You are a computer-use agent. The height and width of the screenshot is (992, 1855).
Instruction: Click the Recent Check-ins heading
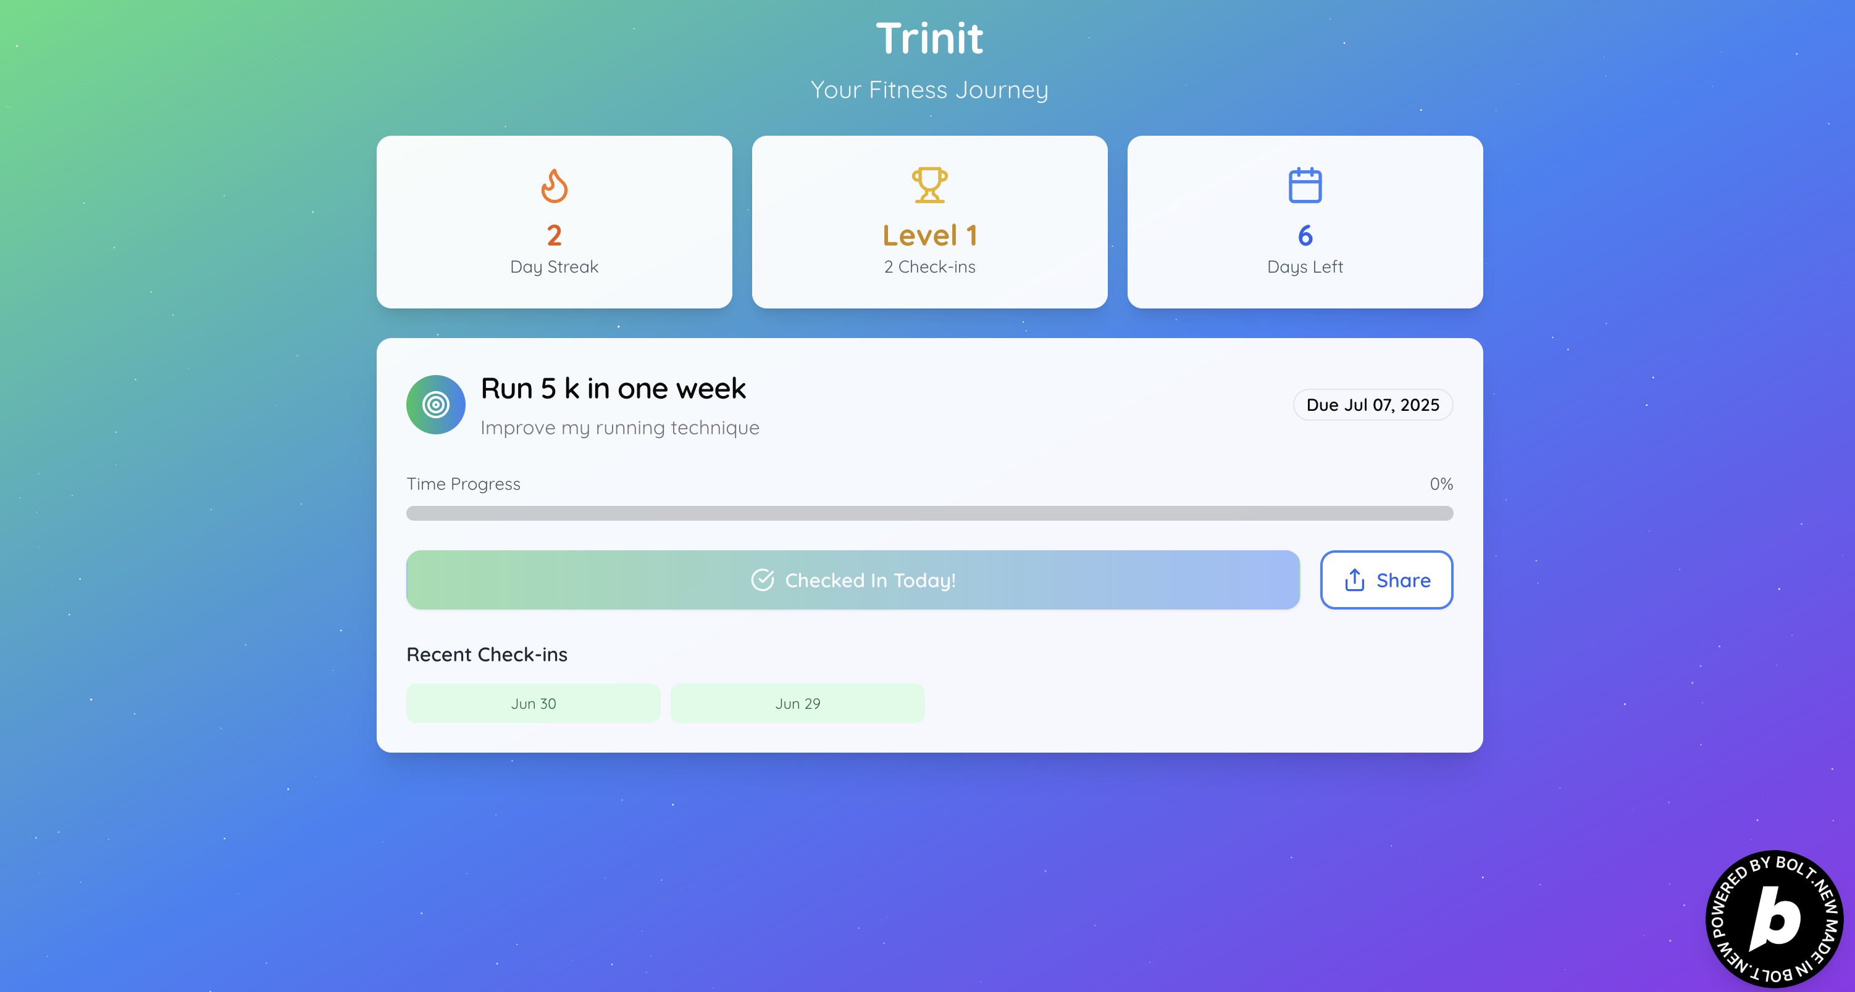pyautogui.click(x=487, y=655)
